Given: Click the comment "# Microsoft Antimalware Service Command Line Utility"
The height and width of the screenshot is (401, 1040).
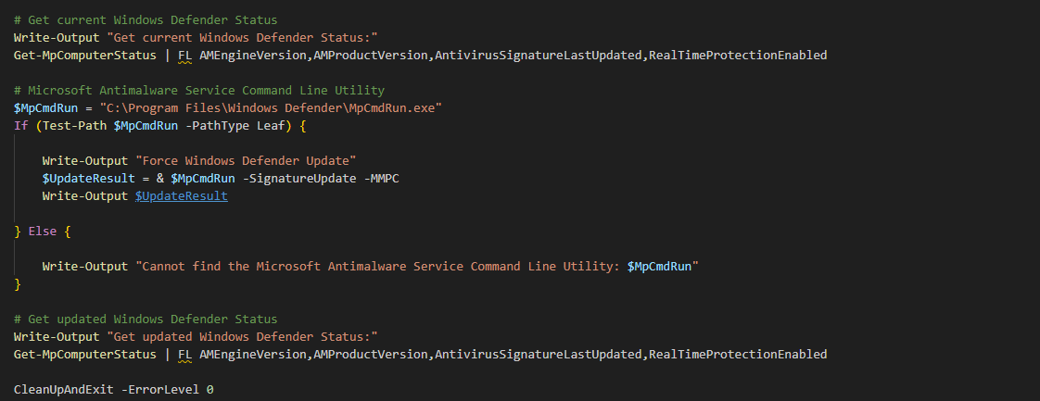Looking at the screenshot, I should point(199,90).
